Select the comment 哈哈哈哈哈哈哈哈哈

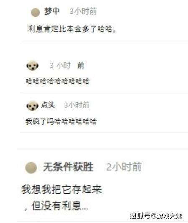57,81
